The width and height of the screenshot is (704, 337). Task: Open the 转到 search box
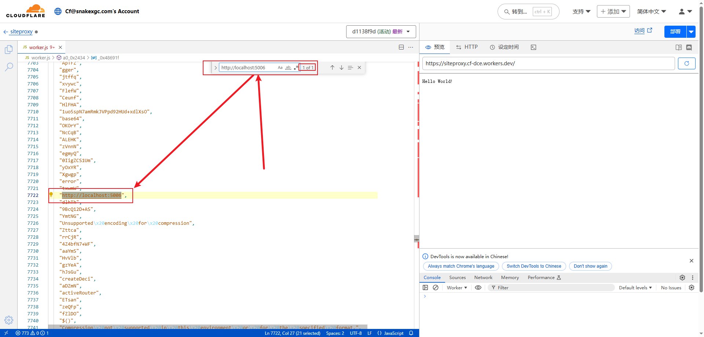(528, 12)
